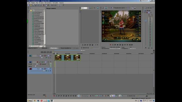The height and width of the screenshot is (102, 182).
Task: Select the third clip thumbnail on timeline
Action: [77, 58]
